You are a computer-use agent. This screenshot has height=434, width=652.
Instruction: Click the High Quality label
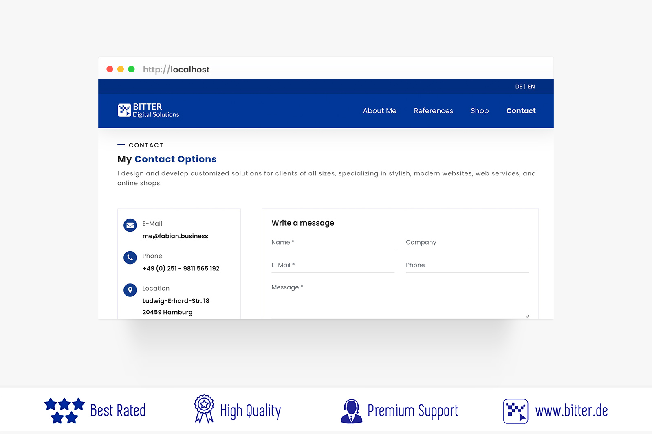pyautogui.click(x=251, y=411)
